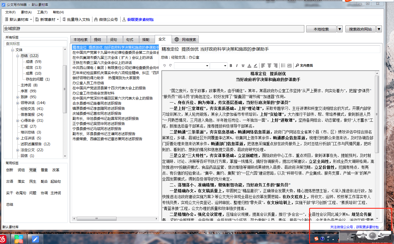394x244 pixels.
Task: Select the 成绩 (59) tag
Action: click(x=34, y=62)
